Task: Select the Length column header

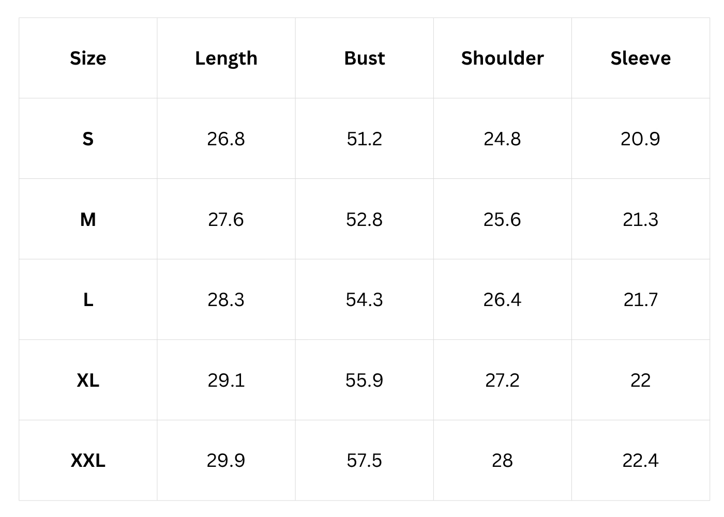Action: click(x=226, y=58)
